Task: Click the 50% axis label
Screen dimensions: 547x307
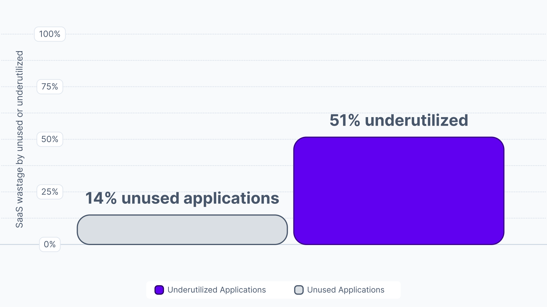Action: 50,139
